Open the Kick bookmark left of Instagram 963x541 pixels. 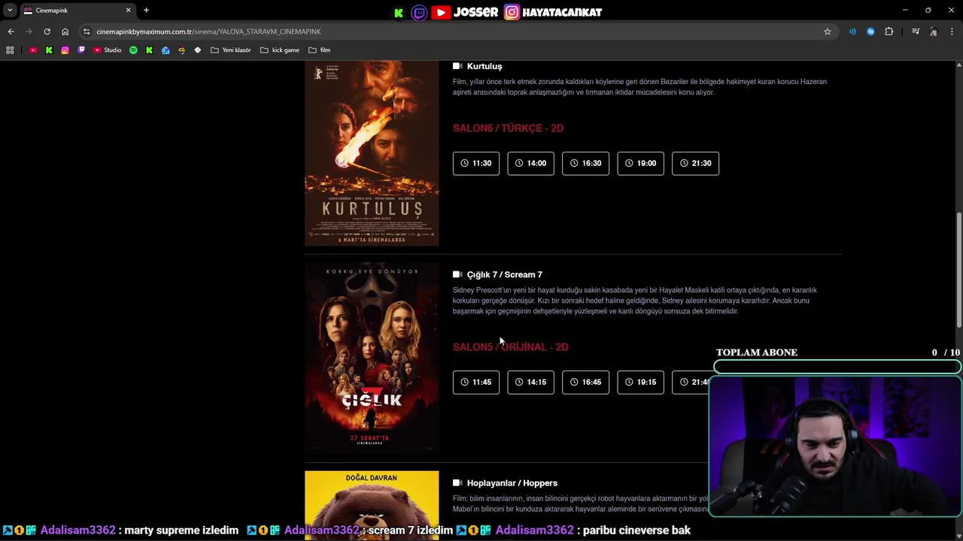pos(49,50)
